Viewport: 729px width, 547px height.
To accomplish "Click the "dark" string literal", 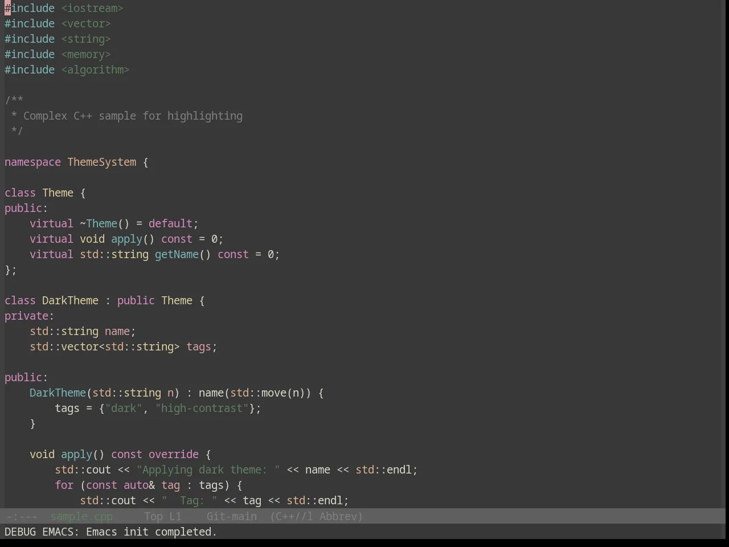I will click(x=124, y=408).
